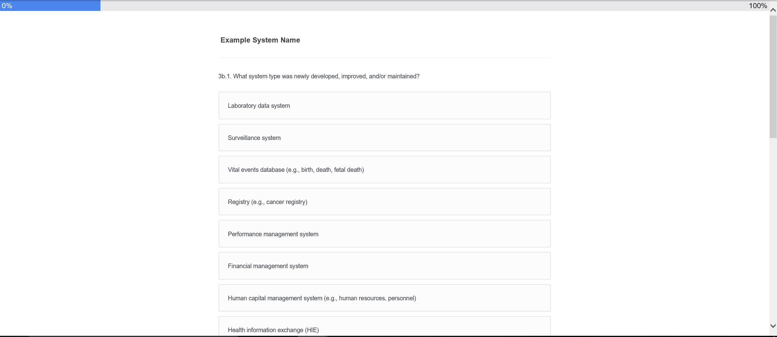Pick the Vital events database option
This screenshot has width=777, height=337.
(384, 170)
